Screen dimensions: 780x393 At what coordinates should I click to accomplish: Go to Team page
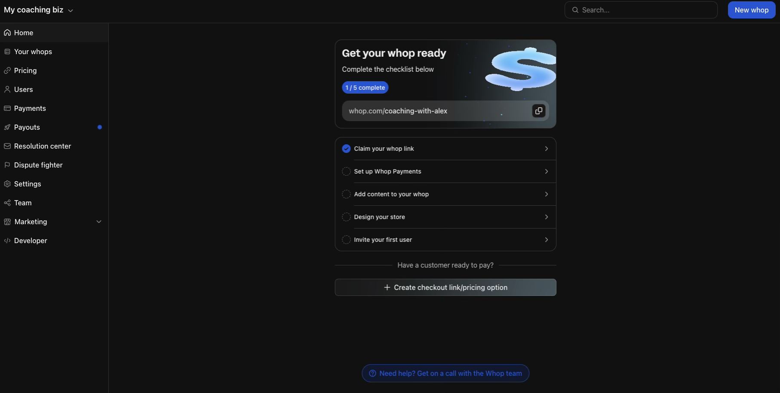click(54, 203)
